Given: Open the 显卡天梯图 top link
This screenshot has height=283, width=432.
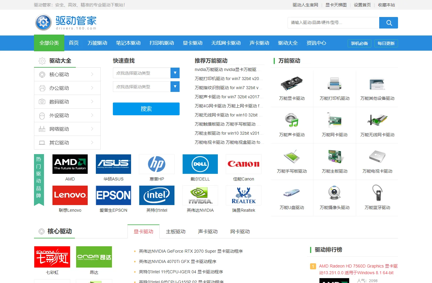Looking at the screenshot, I should (x=336, y=5).
